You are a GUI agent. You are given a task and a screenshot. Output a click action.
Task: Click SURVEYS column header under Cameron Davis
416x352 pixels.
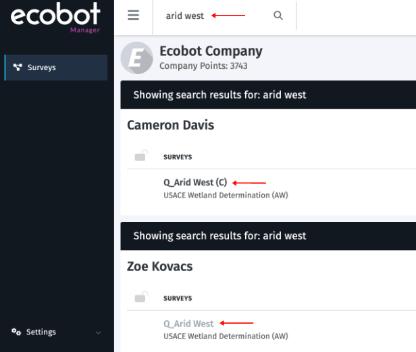(x=178, y=157)
